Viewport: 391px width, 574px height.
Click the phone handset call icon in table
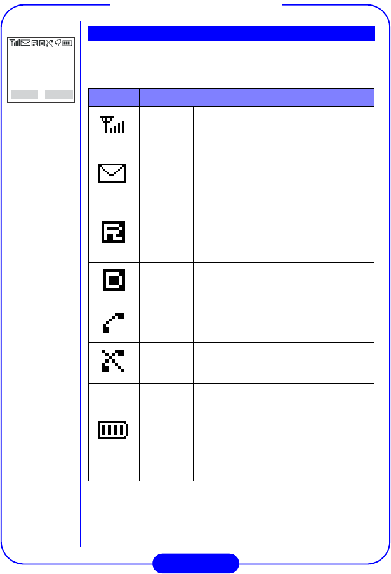click(114, 323)
